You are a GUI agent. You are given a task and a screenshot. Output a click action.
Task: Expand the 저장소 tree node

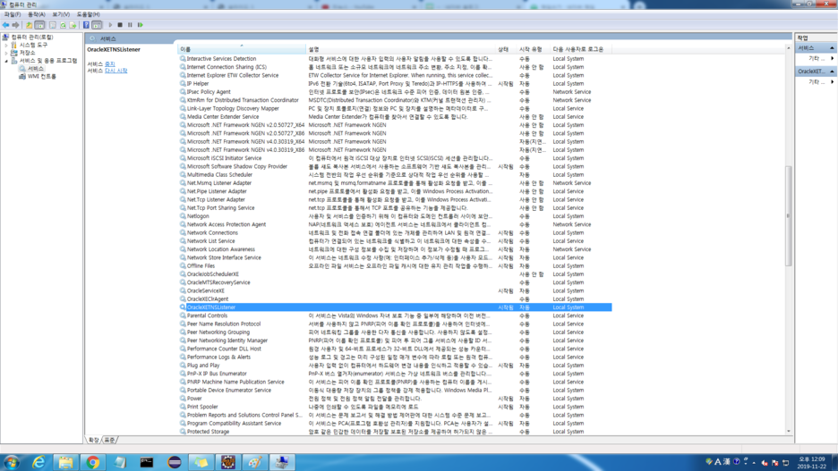pyautogui.click(x=6, y=53)
